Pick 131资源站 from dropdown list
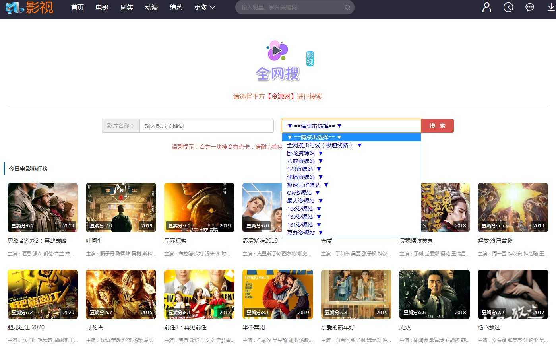 click(351, 225)
